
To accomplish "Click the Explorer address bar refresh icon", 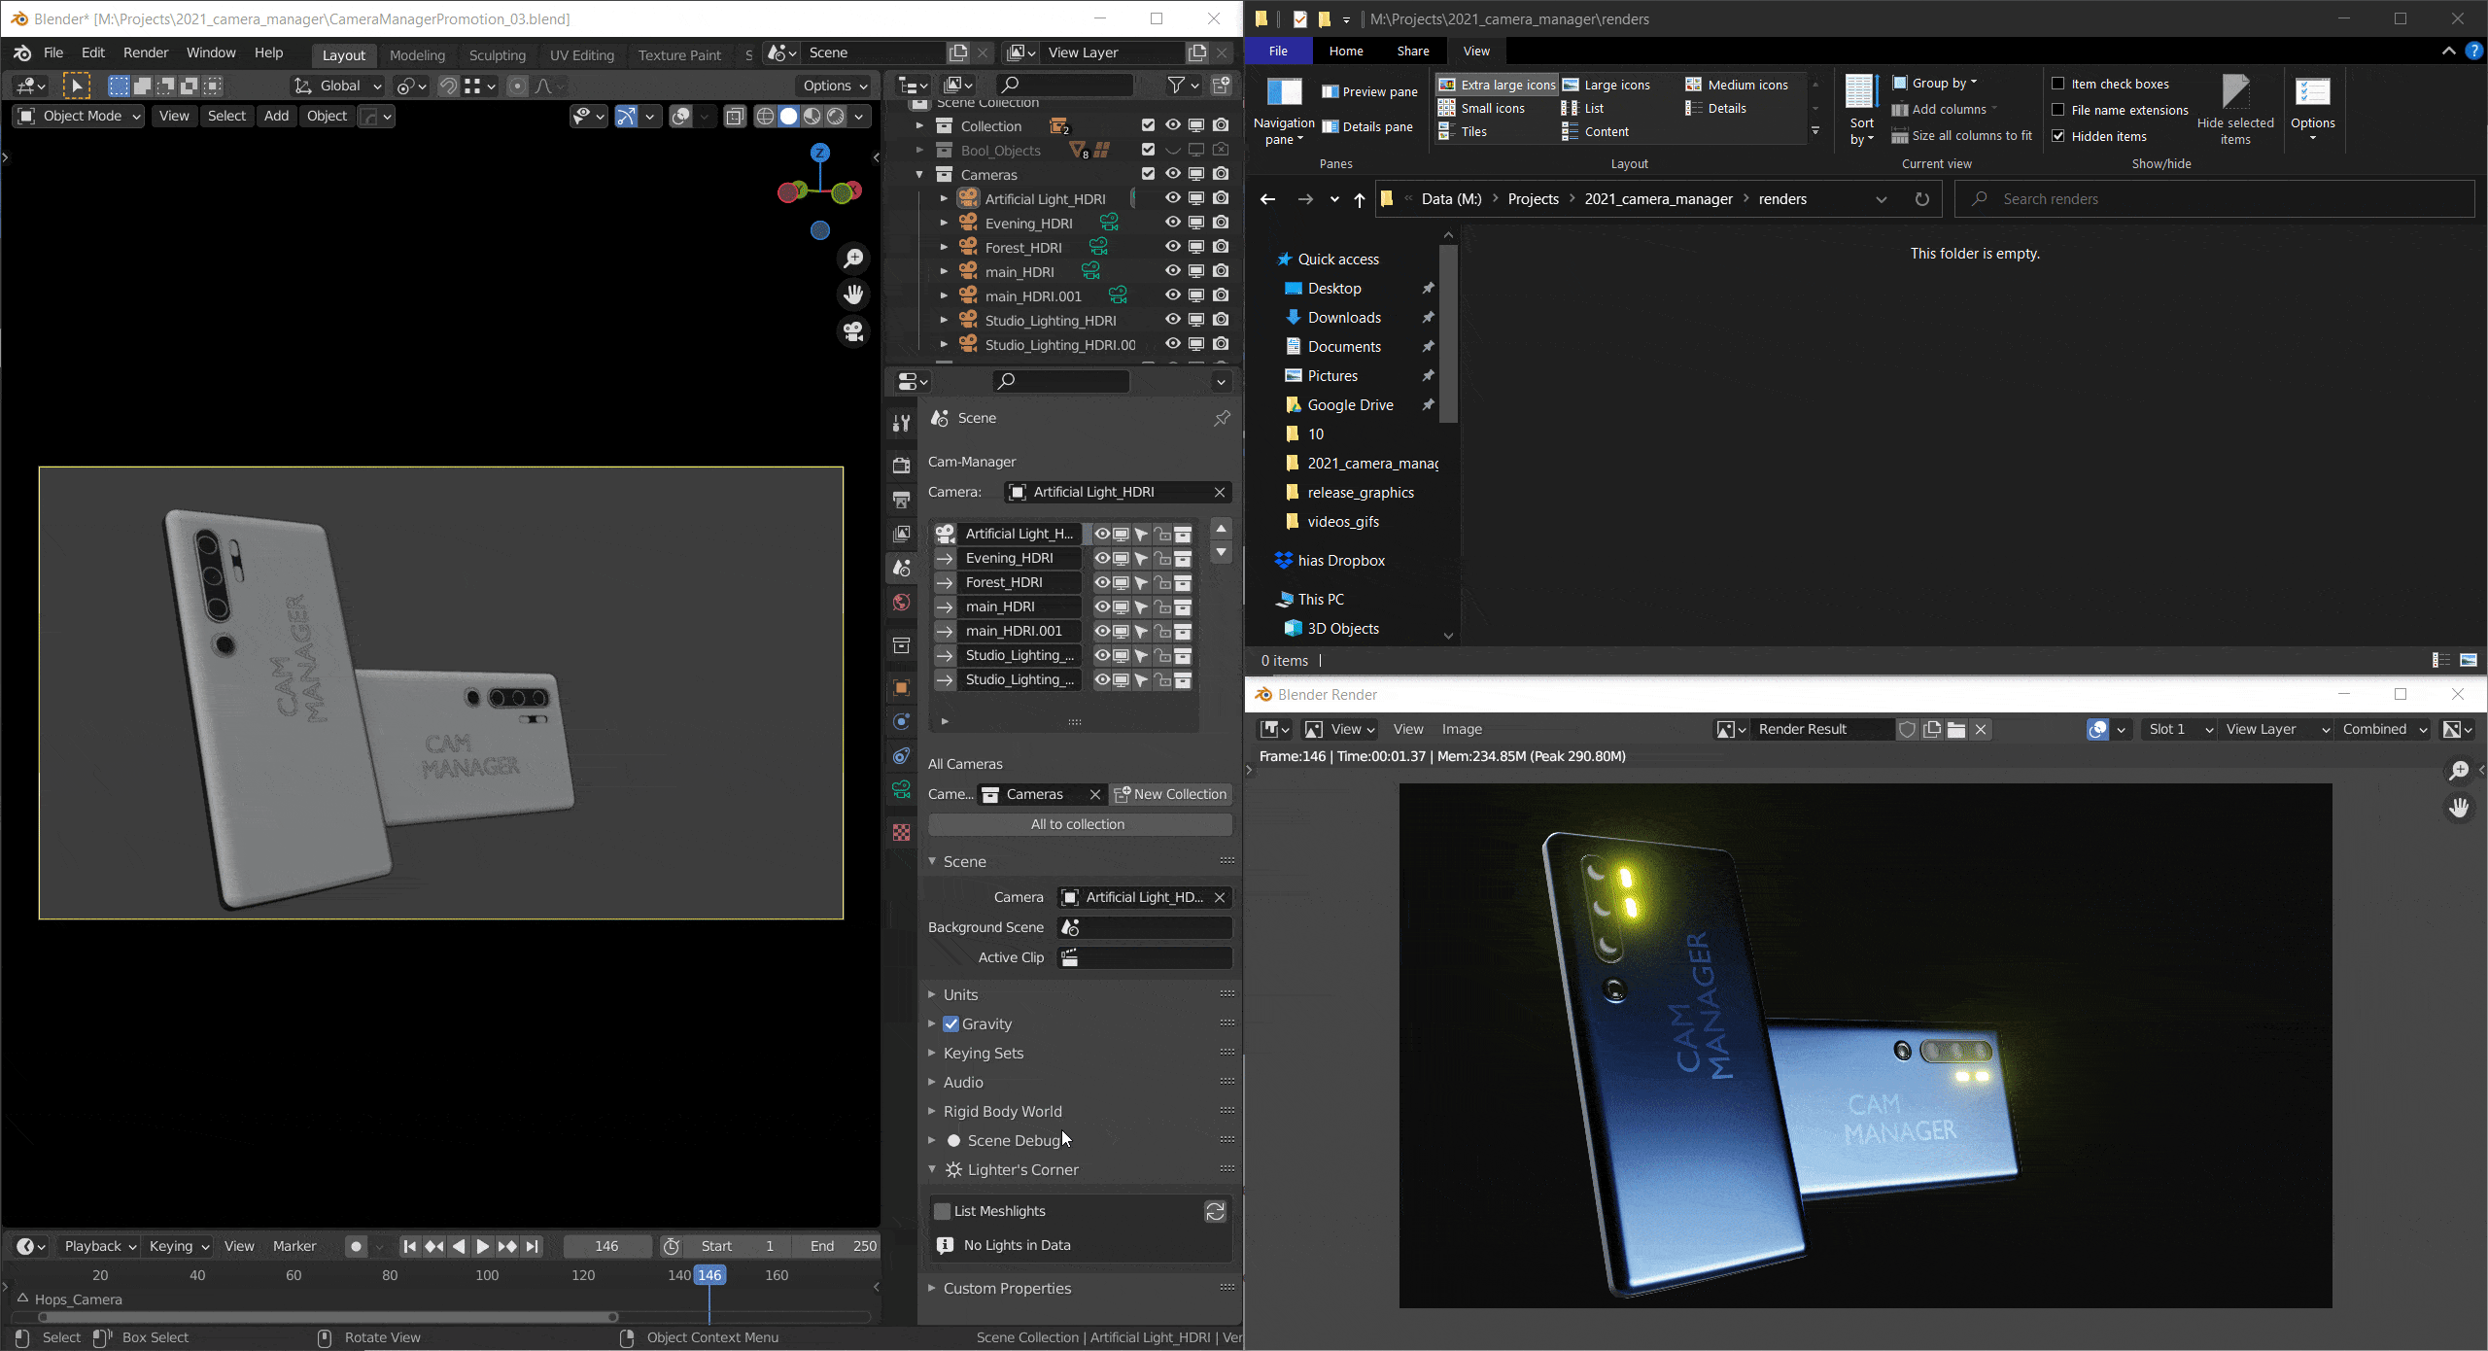I will coord(1921,199).
